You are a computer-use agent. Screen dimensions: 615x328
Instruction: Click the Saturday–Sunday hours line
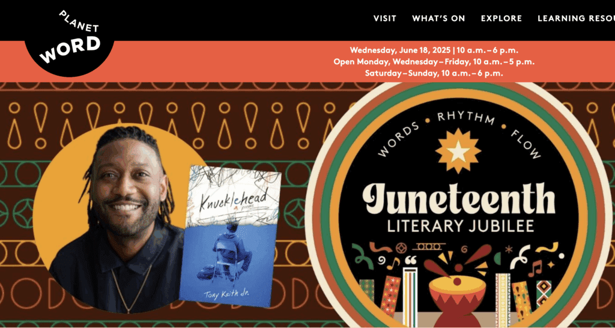[x=434, y=73]
